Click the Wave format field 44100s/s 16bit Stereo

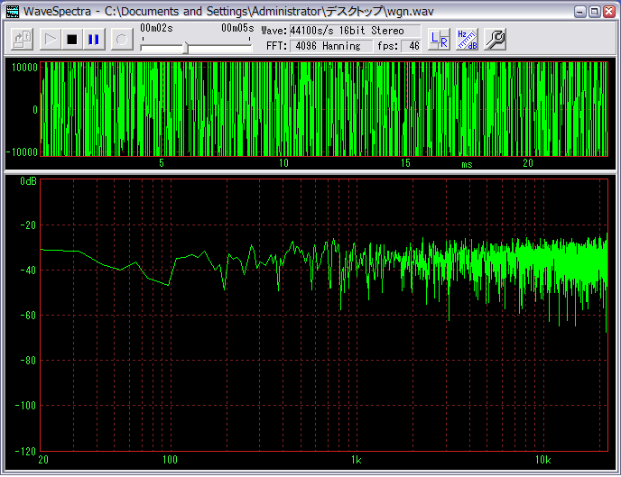pos(355,31)
